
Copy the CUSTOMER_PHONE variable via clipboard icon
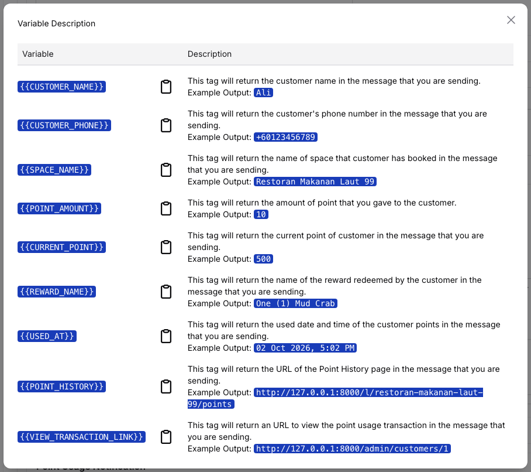click(x=166, y=125)
